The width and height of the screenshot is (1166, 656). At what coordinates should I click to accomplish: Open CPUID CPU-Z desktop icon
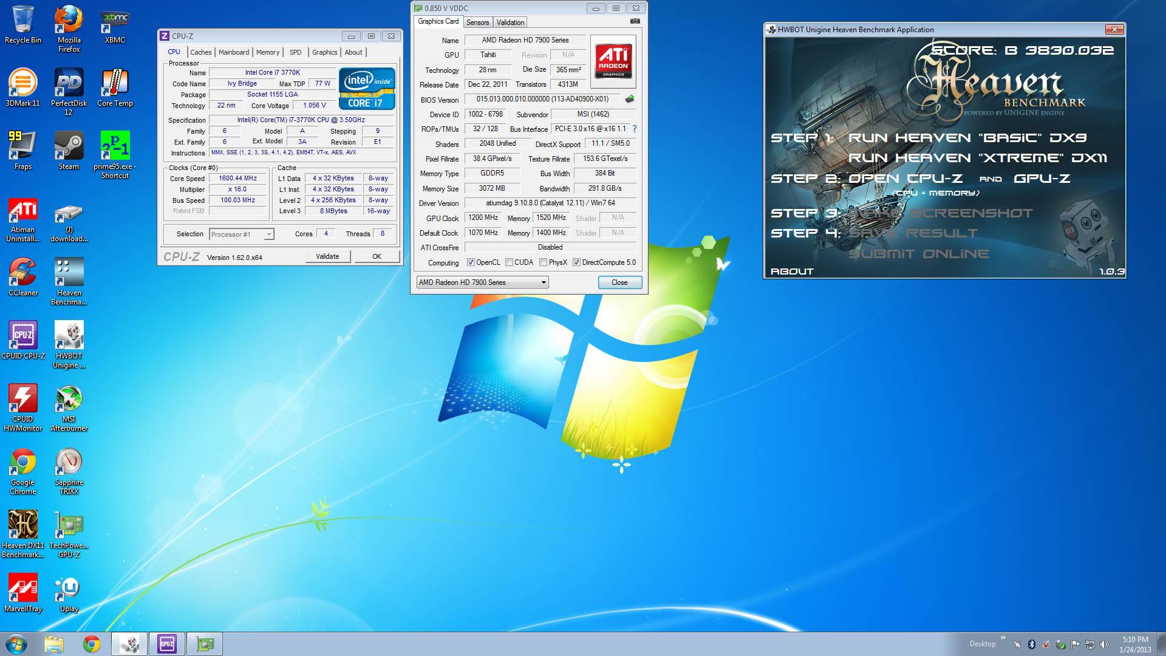coord(23,341)
